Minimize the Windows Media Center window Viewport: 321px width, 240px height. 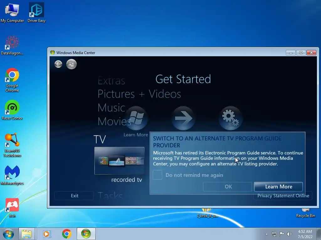[x=291, y=52]
